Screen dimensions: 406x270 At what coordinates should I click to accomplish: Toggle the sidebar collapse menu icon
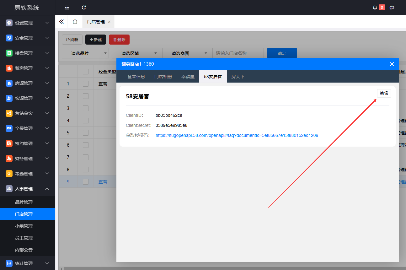coord(67,8)
